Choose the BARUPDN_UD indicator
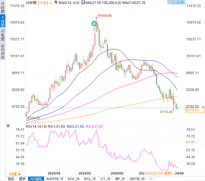 pos(55,179)
